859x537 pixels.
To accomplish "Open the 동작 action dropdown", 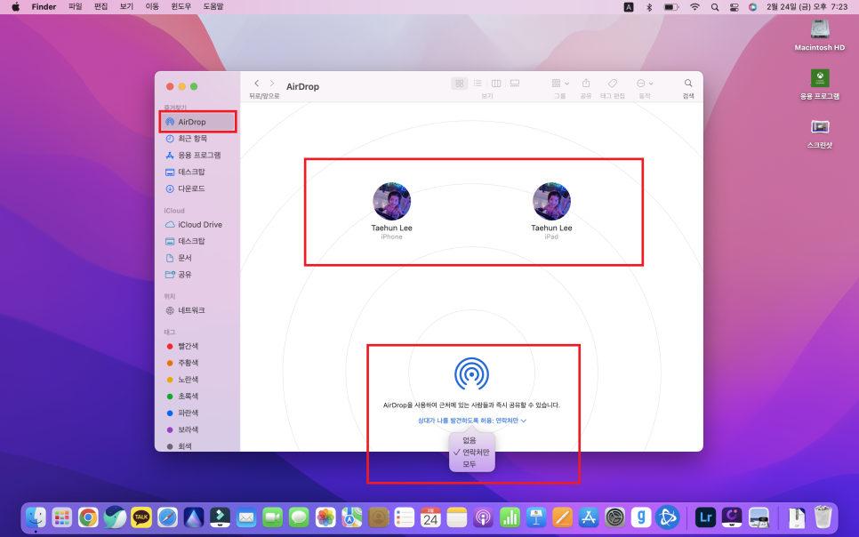I will 645,84.
